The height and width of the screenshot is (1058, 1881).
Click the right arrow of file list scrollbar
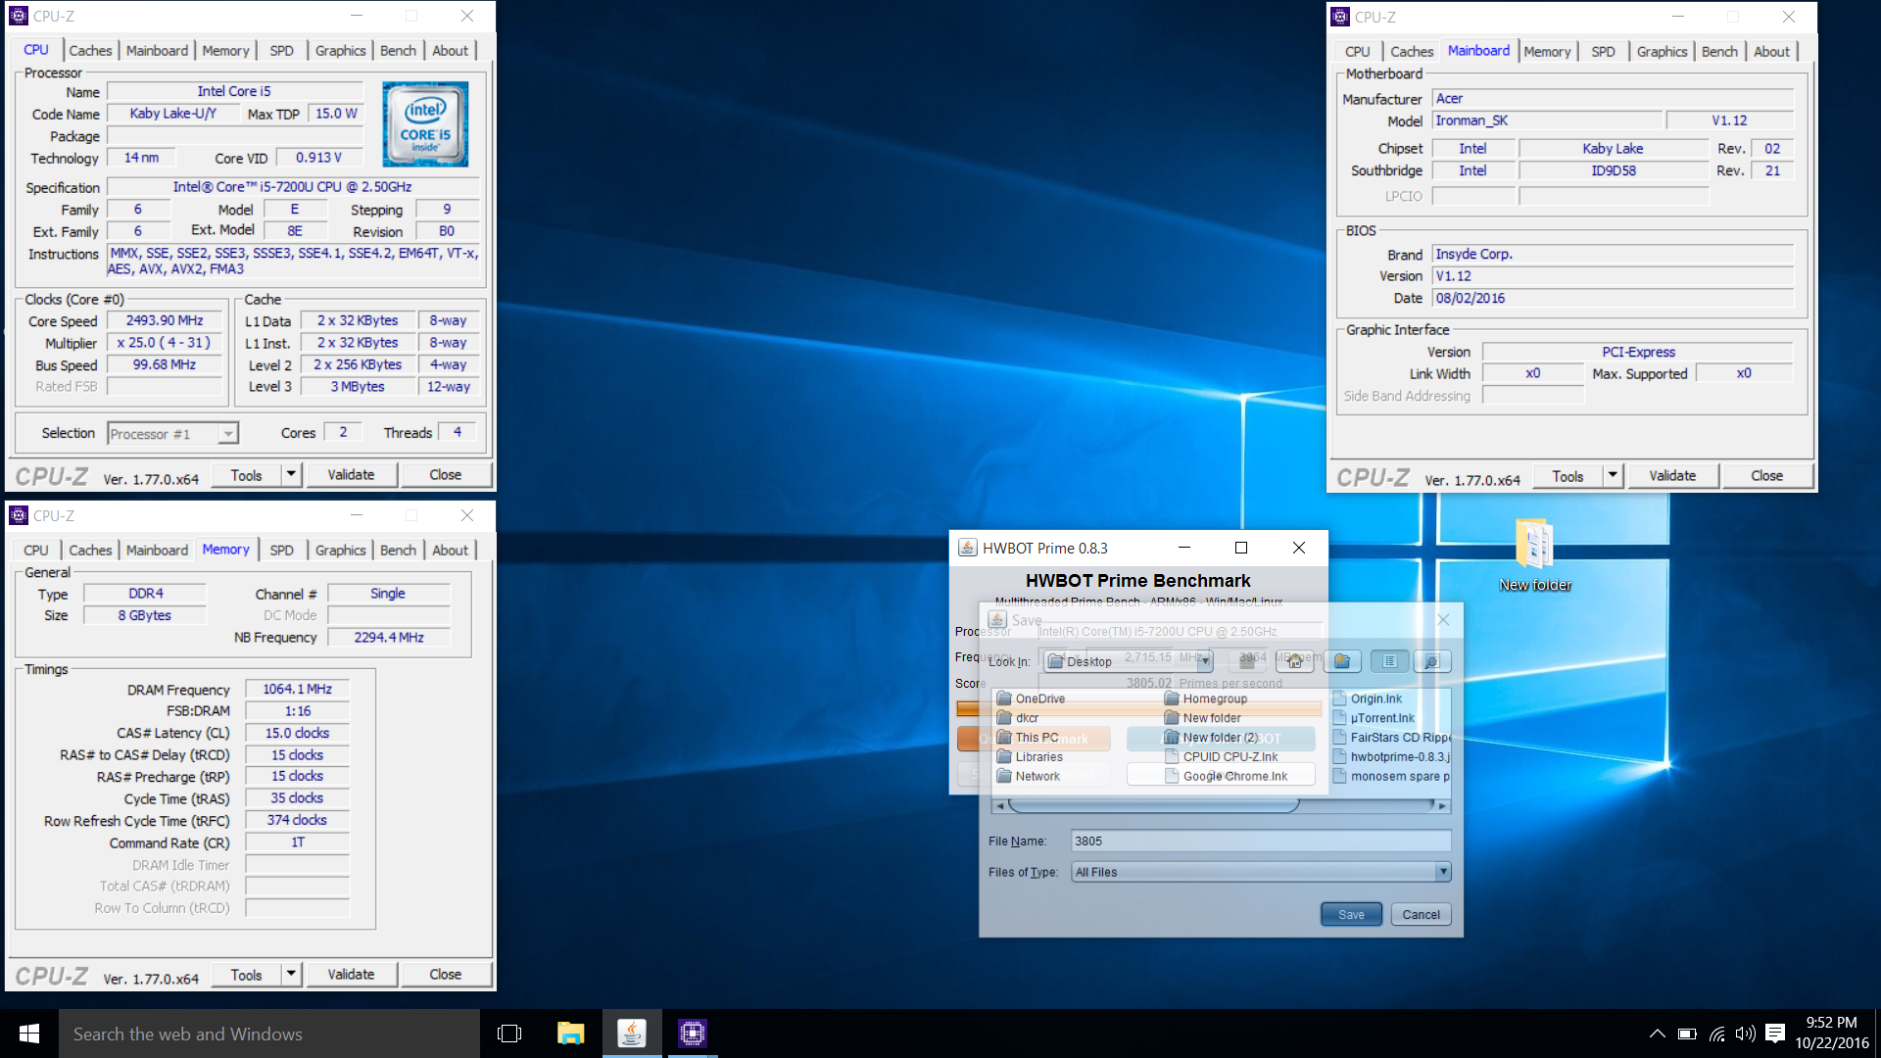pos(1442,805)
